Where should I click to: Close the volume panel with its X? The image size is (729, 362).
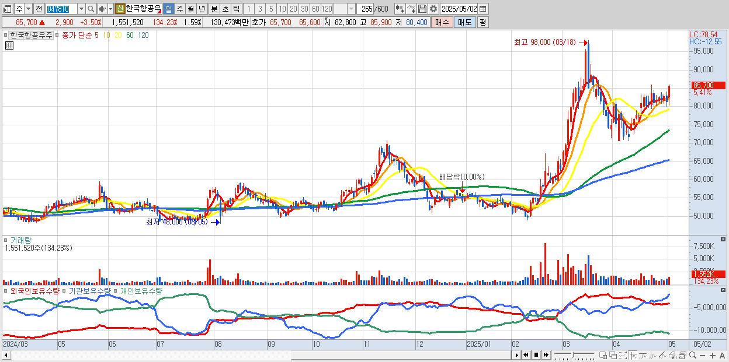coord(724,239)
